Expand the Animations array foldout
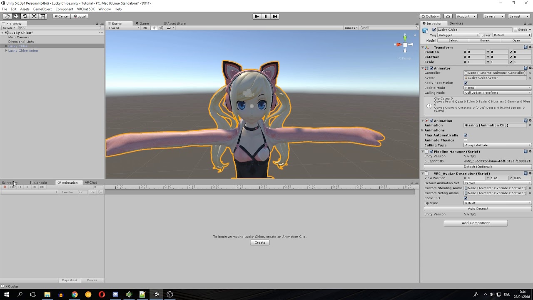This screenshot has height=300, width=533. tap(423, 130)
